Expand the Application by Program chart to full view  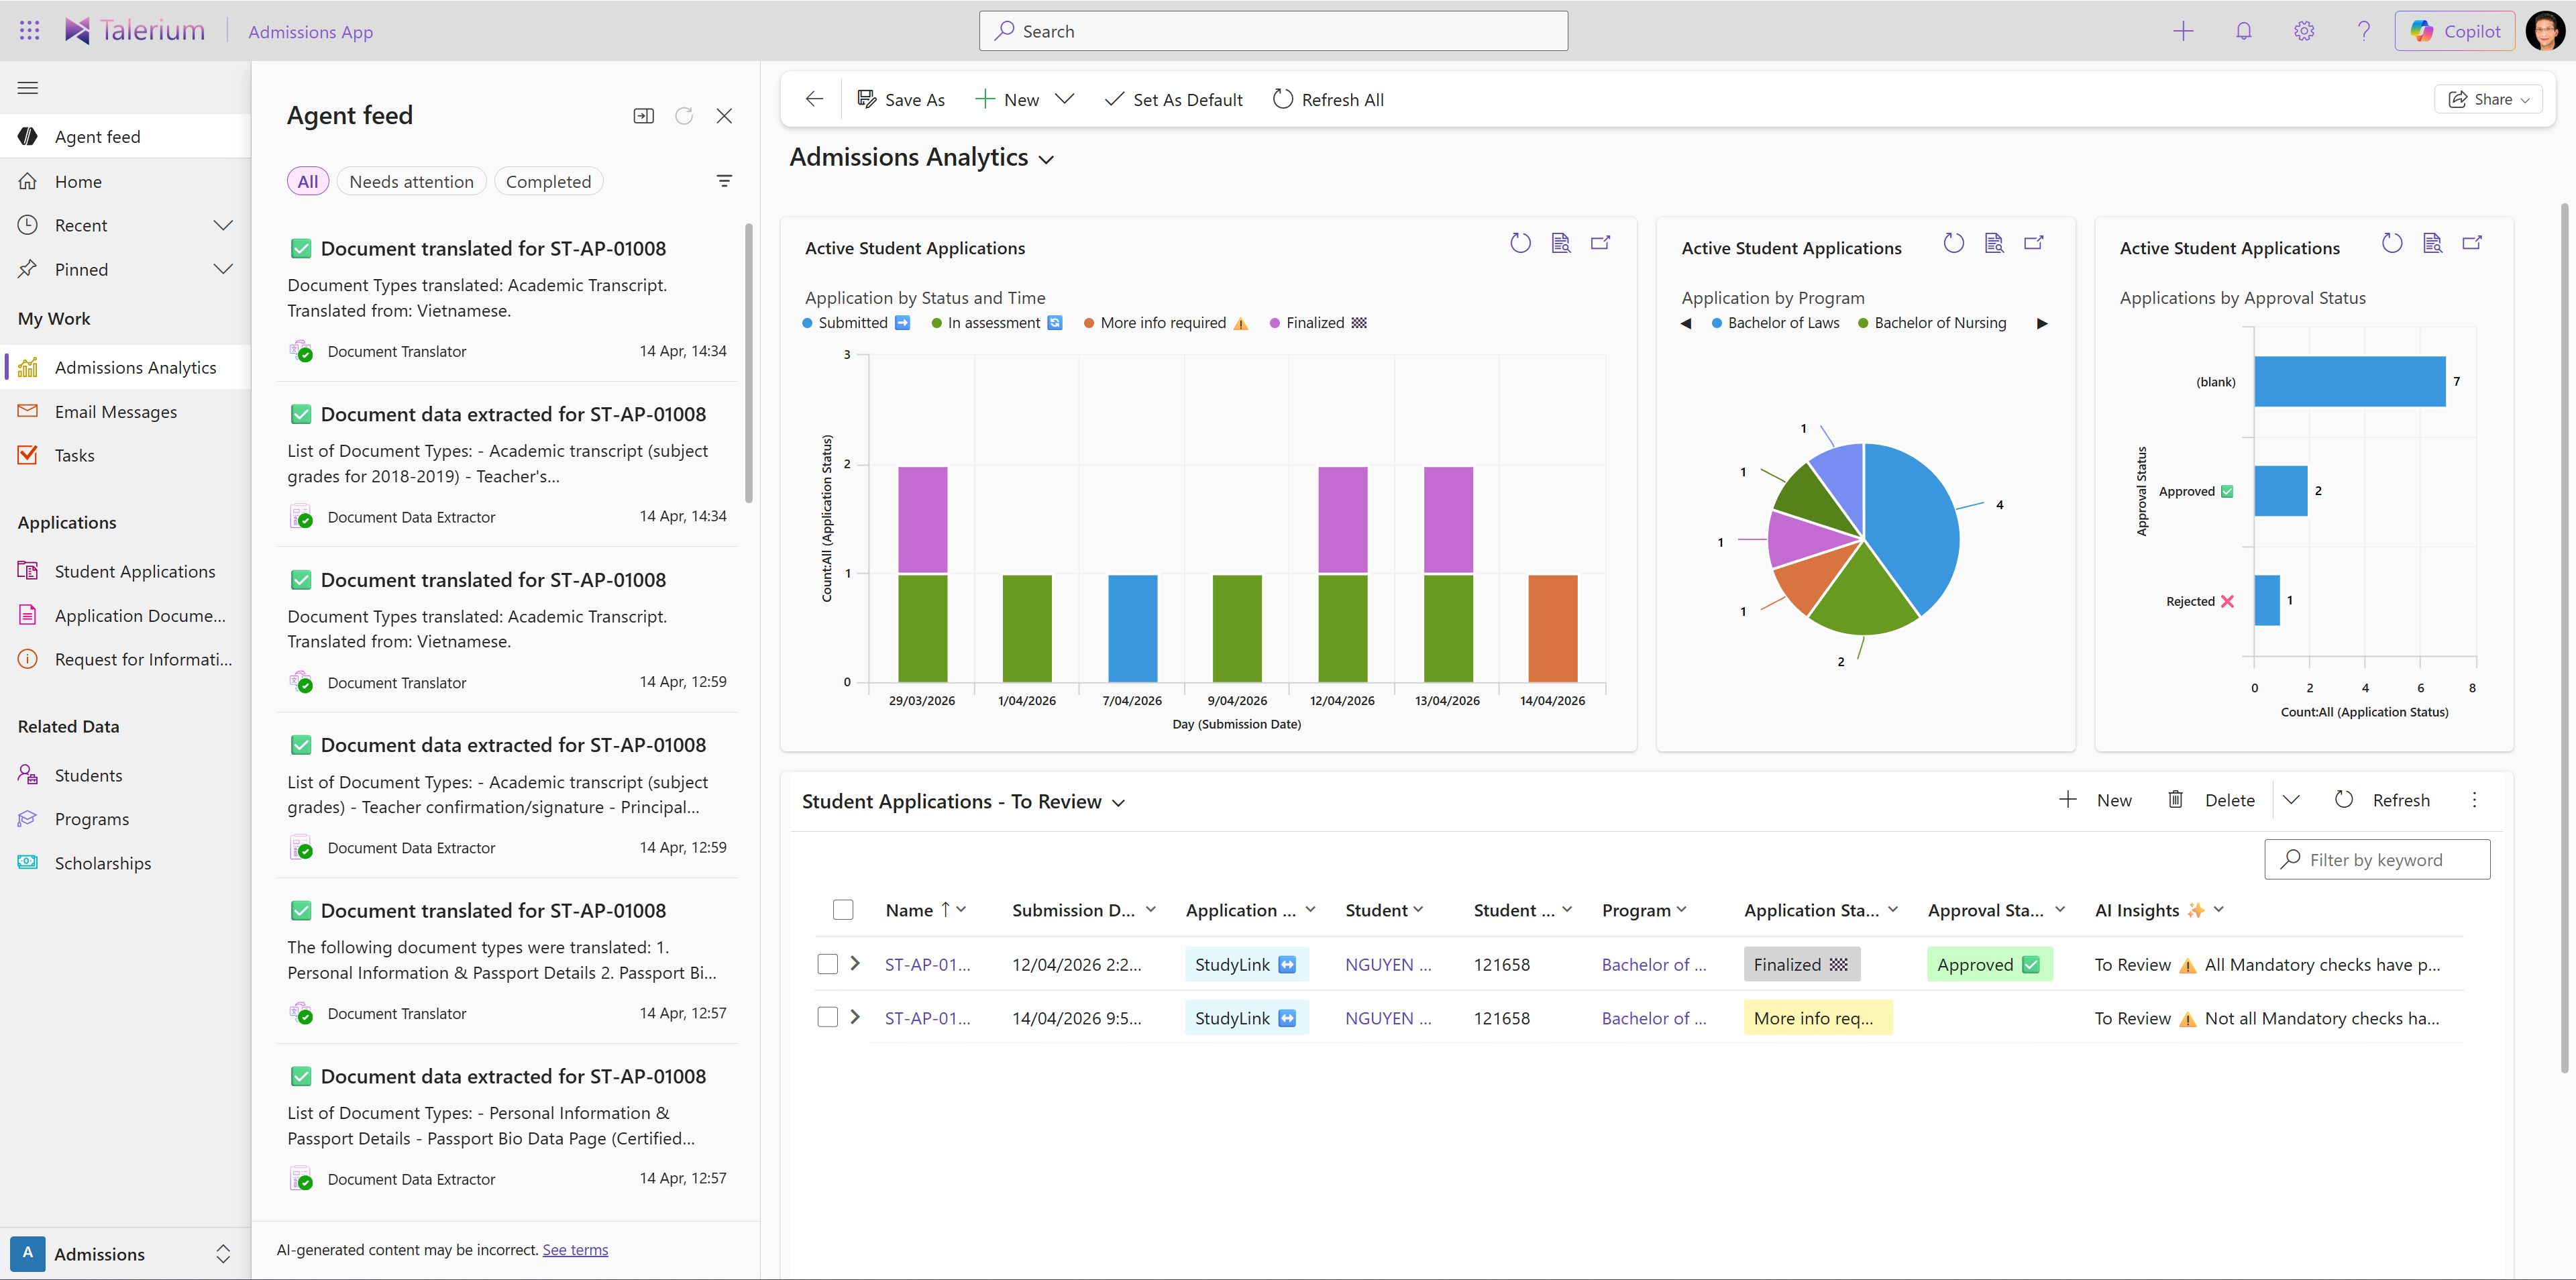(2034, 242)
